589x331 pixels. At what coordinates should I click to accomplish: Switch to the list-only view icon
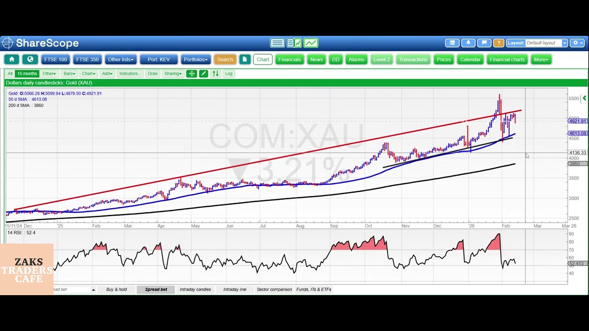277,43
